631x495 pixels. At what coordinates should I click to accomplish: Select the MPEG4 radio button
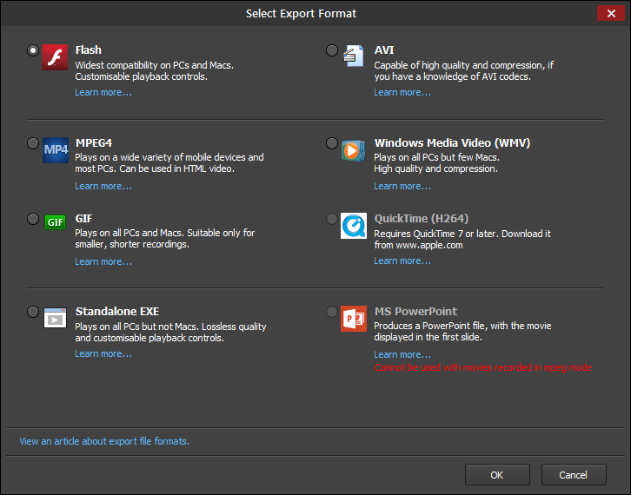click(x=33, y=142)
